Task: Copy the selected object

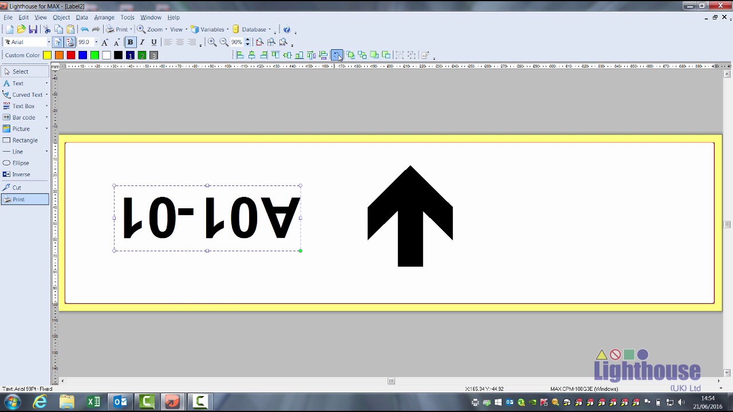Action: click(58, 29)
